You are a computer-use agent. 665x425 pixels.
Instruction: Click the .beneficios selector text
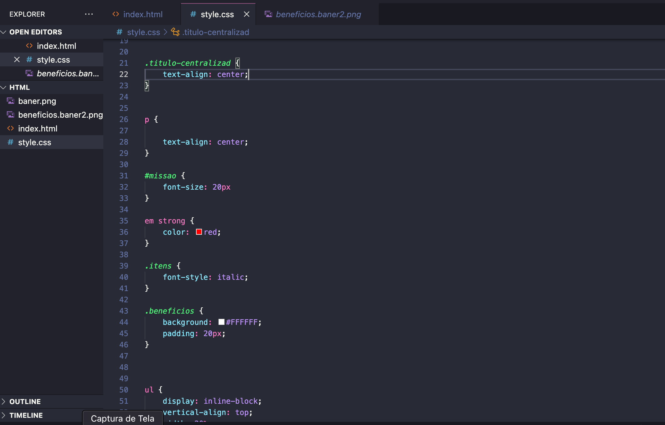169,311
